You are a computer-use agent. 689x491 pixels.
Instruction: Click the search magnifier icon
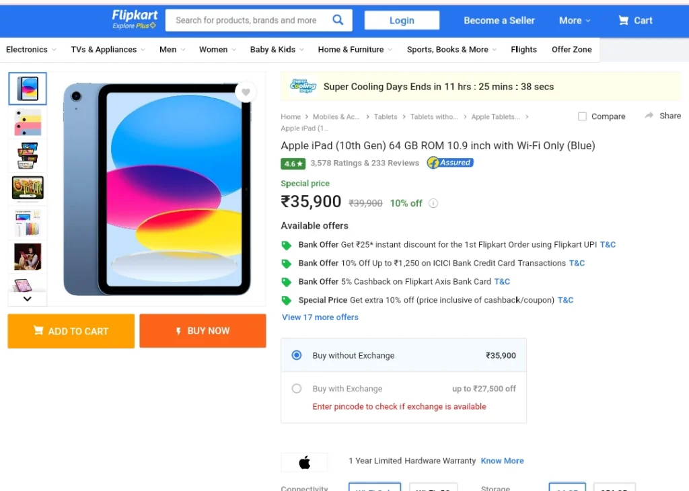pos(338,20)
